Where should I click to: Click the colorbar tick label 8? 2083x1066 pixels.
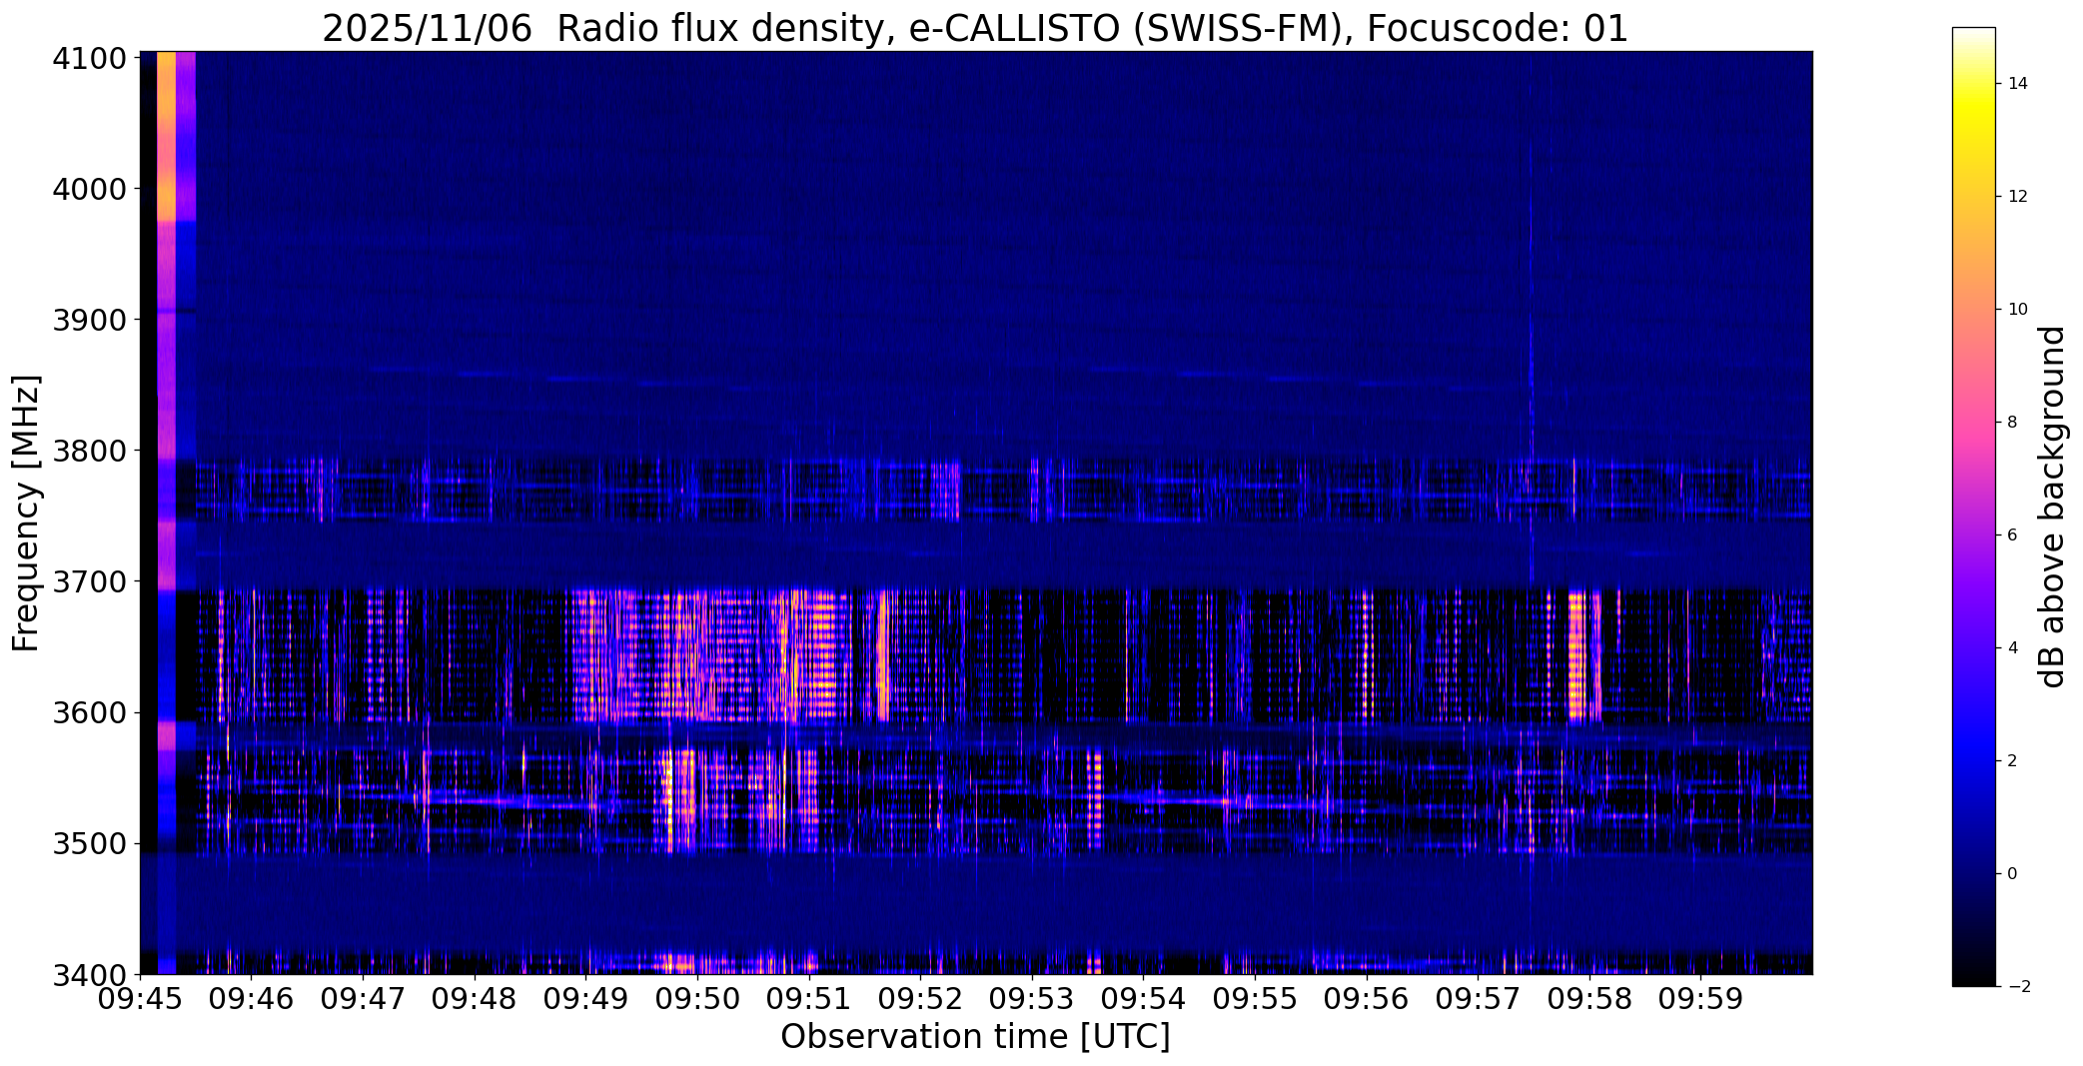pos(2012,423)
